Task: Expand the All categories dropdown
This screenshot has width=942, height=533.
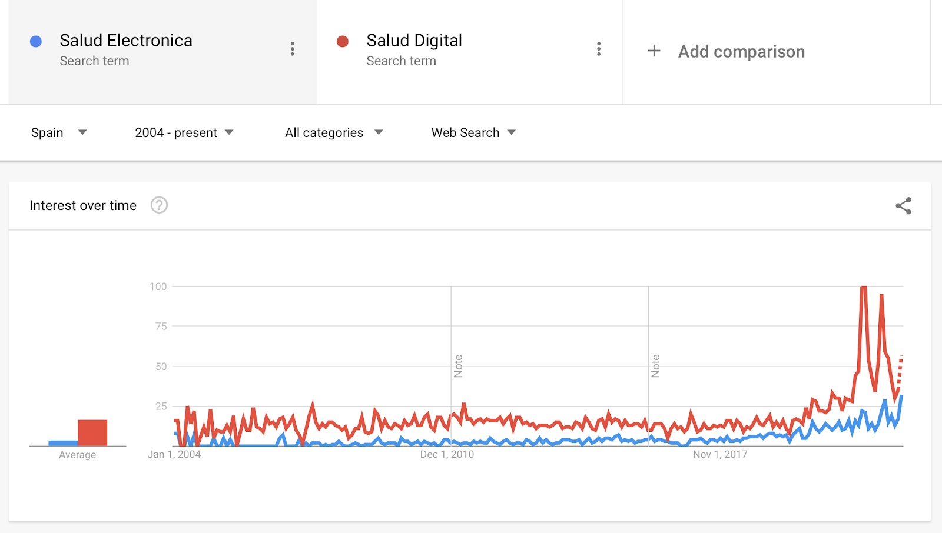Action: tap(334, 133)
